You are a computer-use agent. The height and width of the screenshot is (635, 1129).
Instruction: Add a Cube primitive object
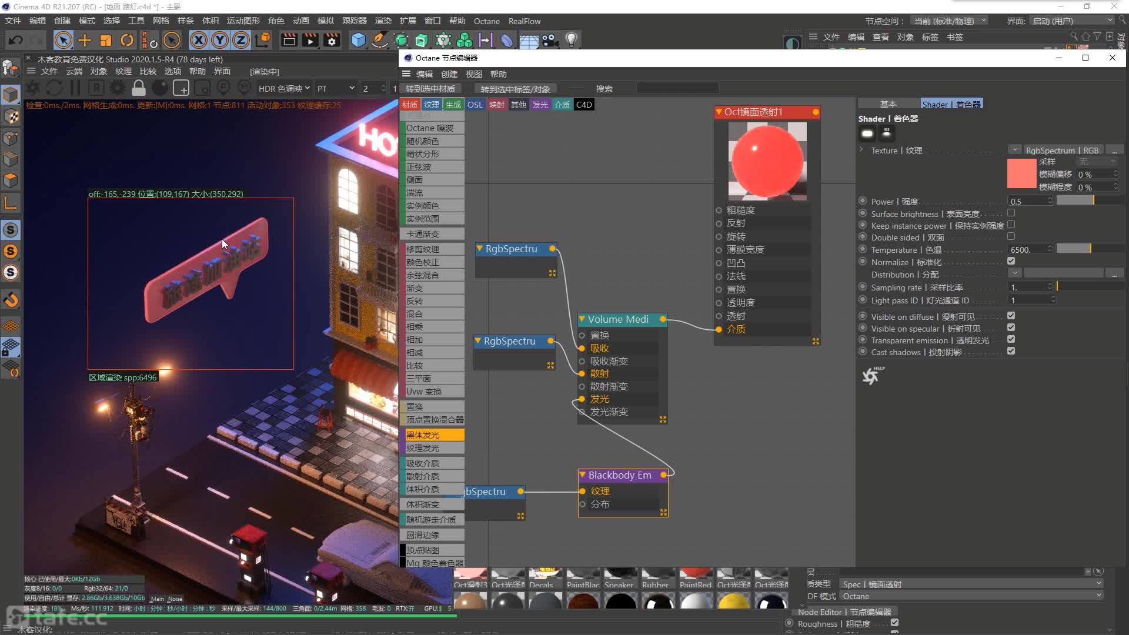(358, 40)
